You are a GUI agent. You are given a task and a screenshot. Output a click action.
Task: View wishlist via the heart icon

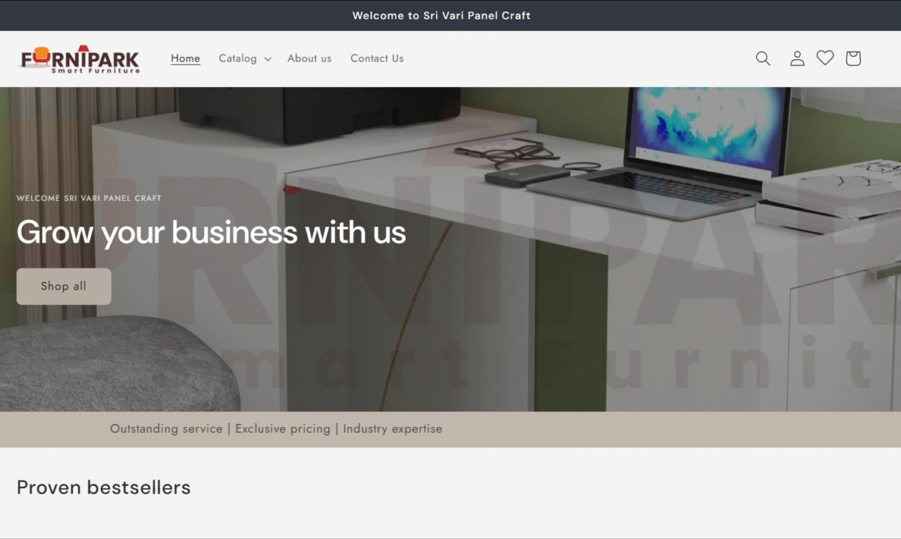(826, 58)
